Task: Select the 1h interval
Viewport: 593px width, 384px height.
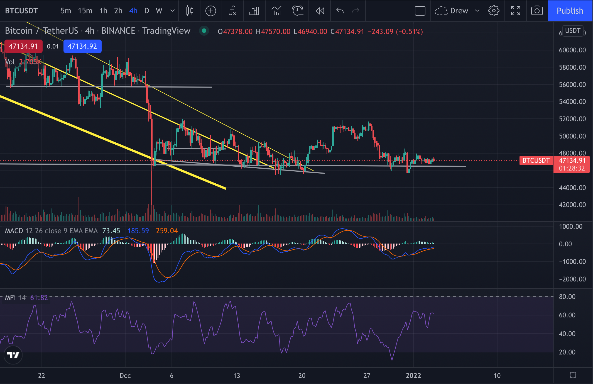Action: point(103,11)
